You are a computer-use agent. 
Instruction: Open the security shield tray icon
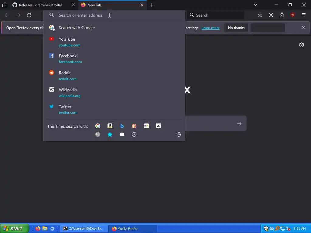click(x=266, y=228)
